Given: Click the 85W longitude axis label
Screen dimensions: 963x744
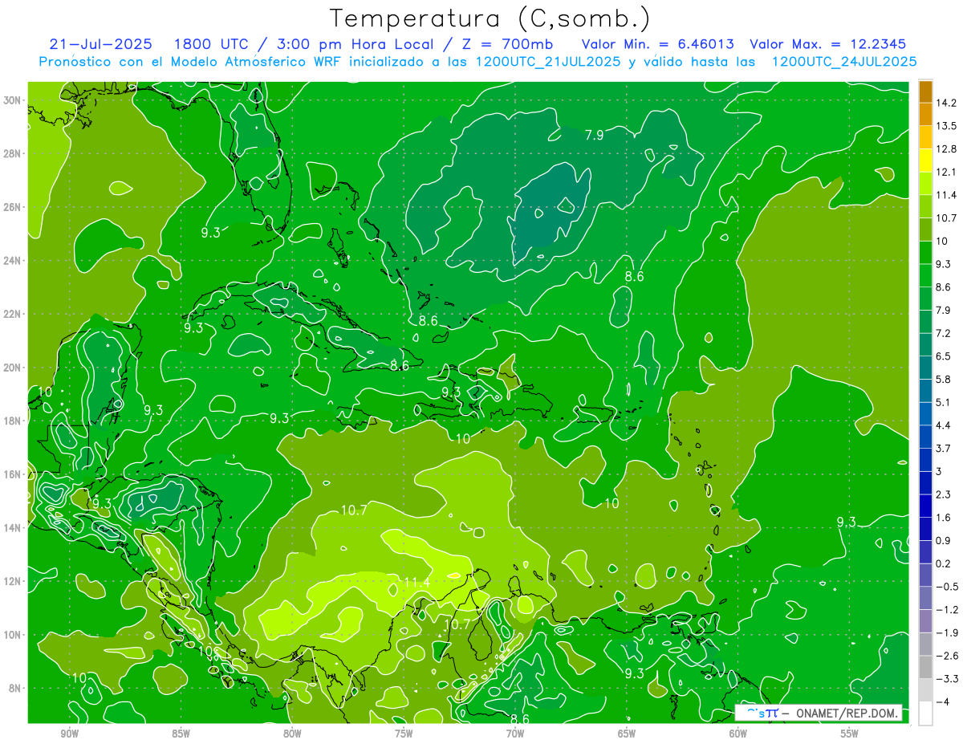Looking at the screenshot, I should pyautogui.click(x=181, y=734).
